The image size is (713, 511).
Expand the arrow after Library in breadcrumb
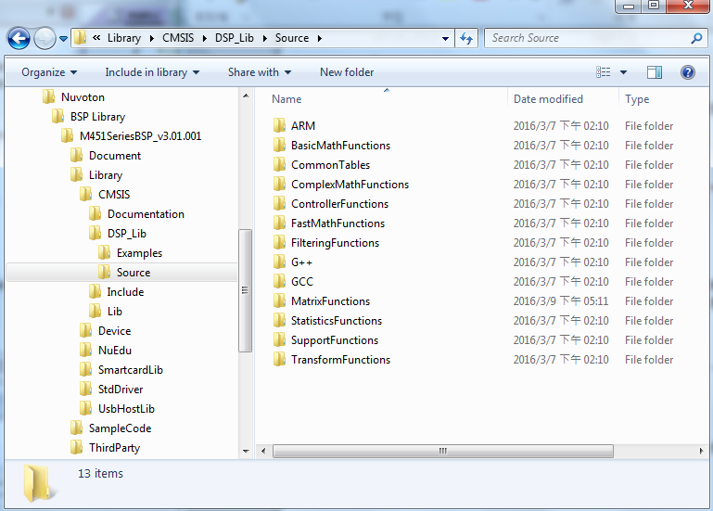(152, 38)
